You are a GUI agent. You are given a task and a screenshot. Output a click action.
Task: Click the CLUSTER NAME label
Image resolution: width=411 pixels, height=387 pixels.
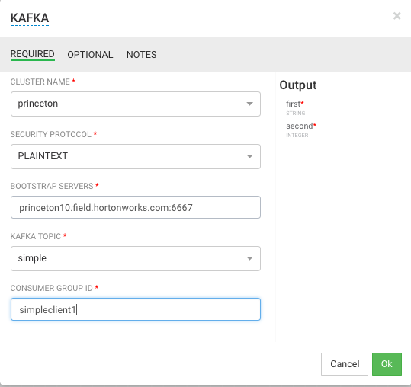40,82
